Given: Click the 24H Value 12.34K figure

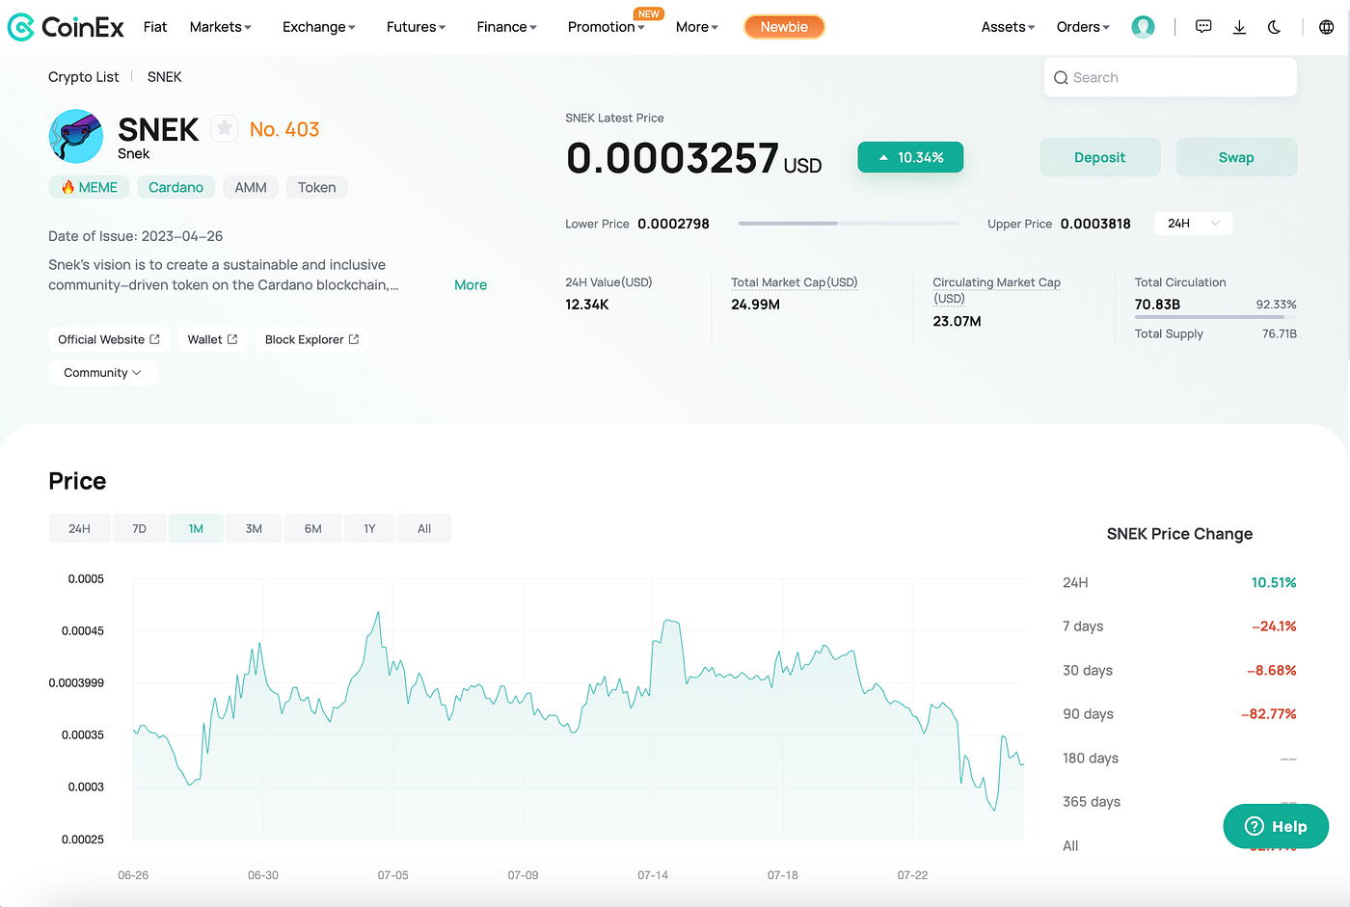Looking at the screenshot, I should coord(586,305).
